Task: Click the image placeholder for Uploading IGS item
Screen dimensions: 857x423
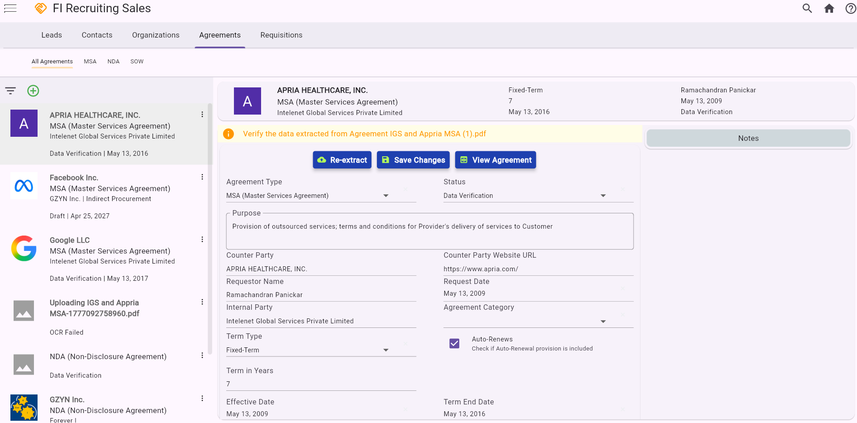Action: pyautogui.click(x=24, y=311)
